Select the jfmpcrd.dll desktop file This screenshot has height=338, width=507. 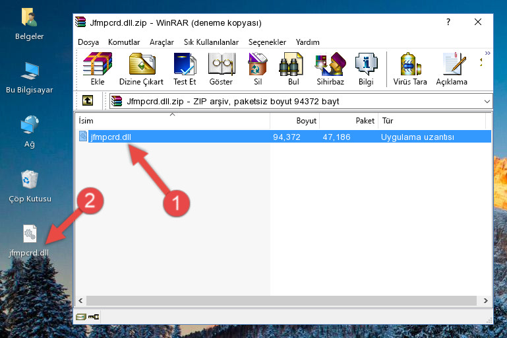(x=29, y=241)
